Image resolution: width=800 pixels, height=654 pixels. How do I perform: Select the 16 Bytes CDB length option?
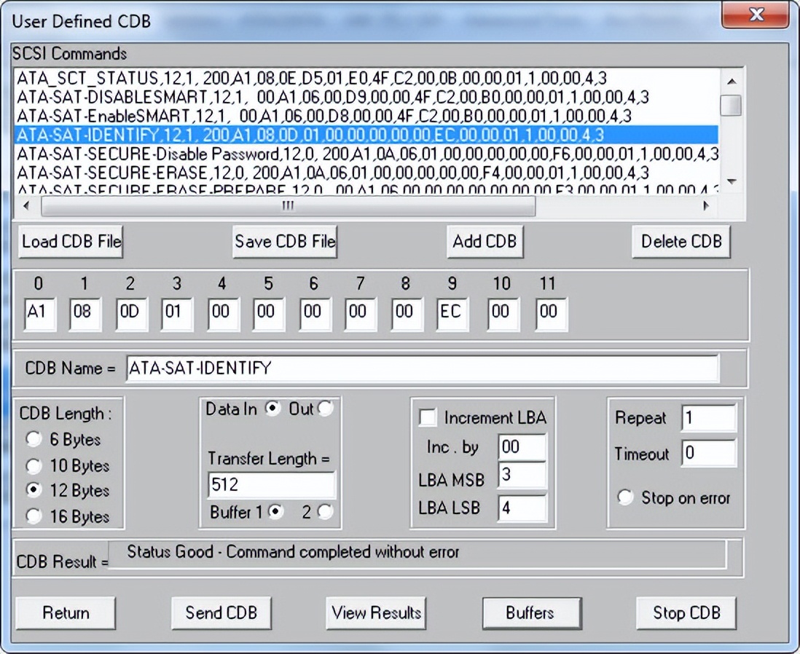34,516
